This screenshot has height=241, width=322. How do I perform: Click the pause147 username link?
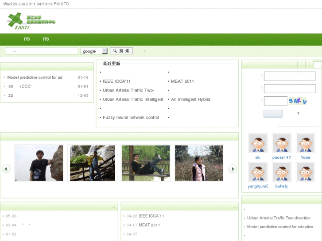(x=282, y=157)
